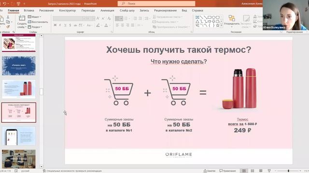Toggle text shadow S formatting

click(x=70, y=25)
